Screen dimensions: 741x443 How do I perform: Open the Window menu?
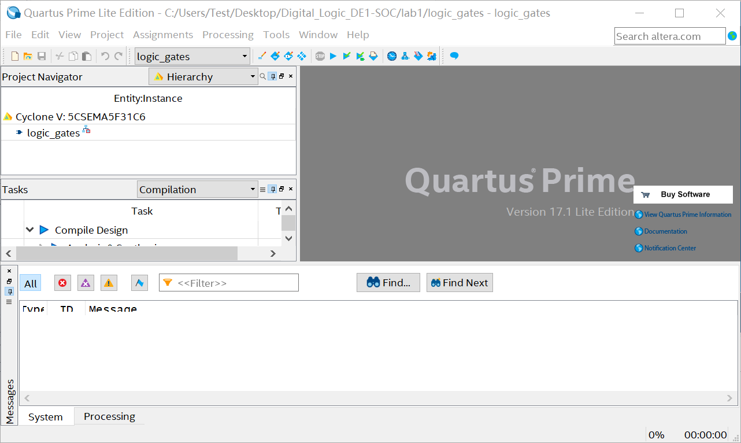click(318, 35)
